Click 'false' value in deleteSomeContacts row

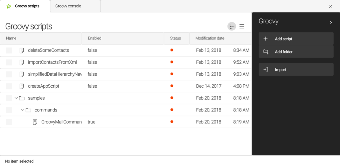(92, 50)
